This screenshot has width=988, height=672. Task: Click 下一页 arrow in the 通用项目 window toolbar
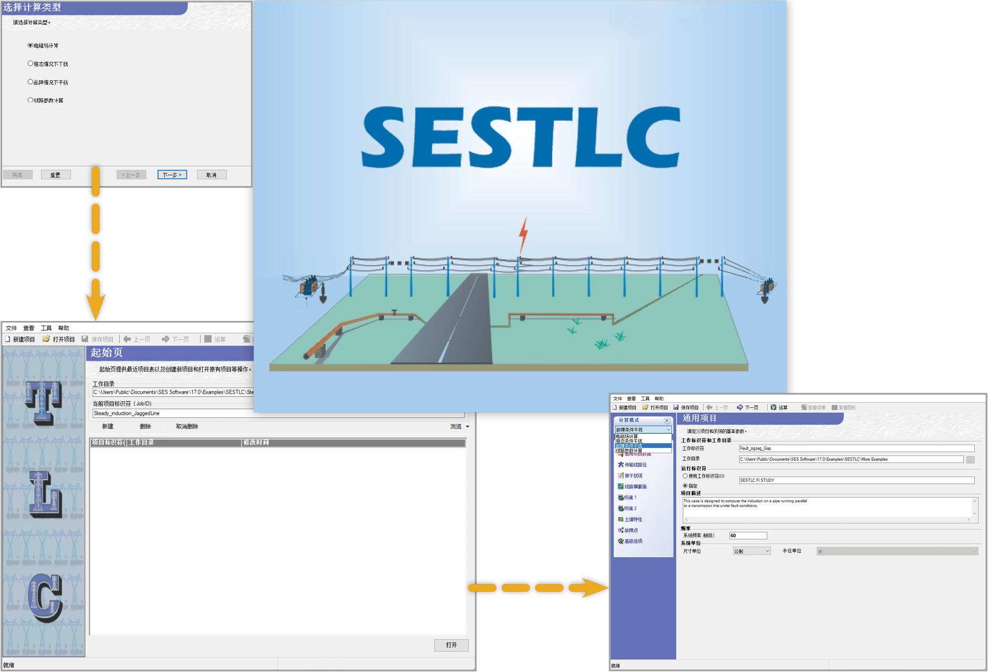(x=740, y=407)
